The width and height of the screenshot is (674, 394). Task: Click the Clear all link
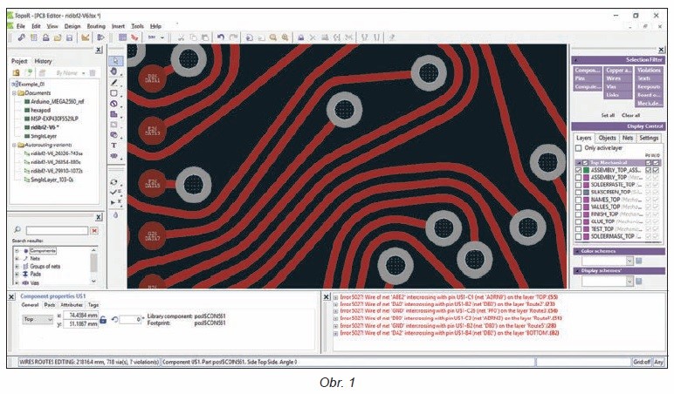pos(630,115)
